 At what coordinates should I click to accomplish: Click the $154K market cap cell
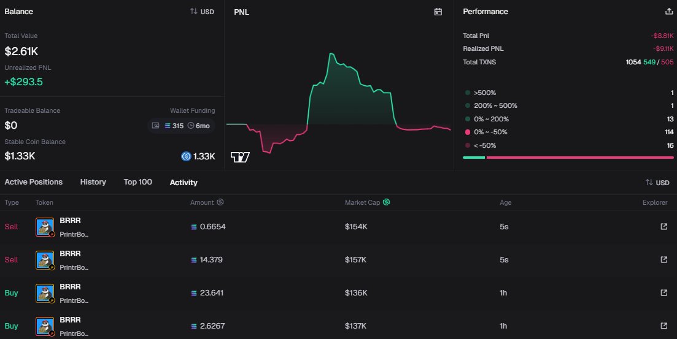click(x=356, y=226)
